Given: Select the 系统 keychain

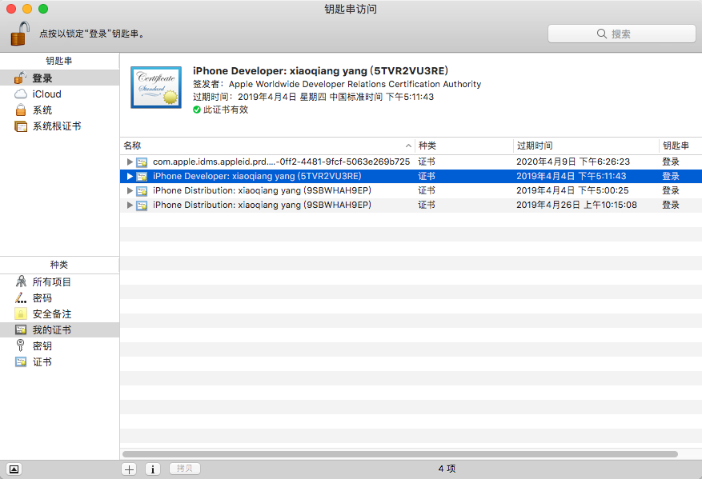Looking at the screenshot, I should [59, 110].
